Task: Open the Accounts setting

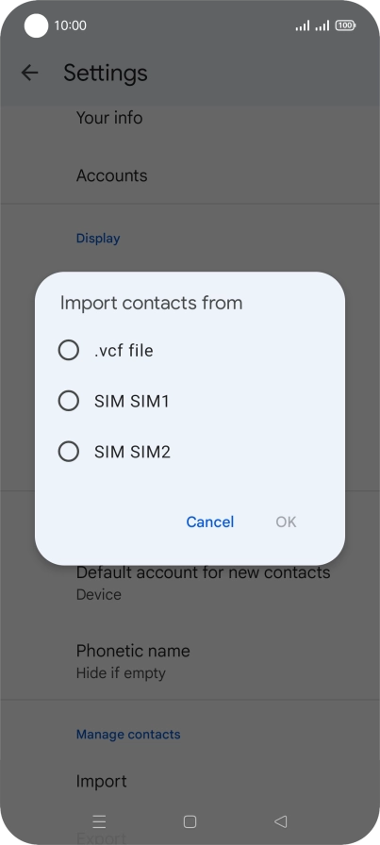Action: click(190, 175)
